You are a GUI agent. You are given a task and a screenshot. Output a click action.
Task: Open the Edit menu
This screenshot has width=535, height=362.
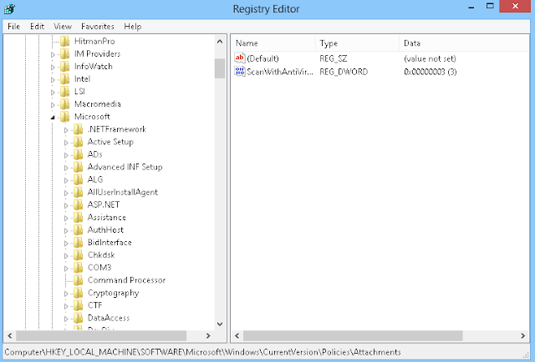coord(37,26)
